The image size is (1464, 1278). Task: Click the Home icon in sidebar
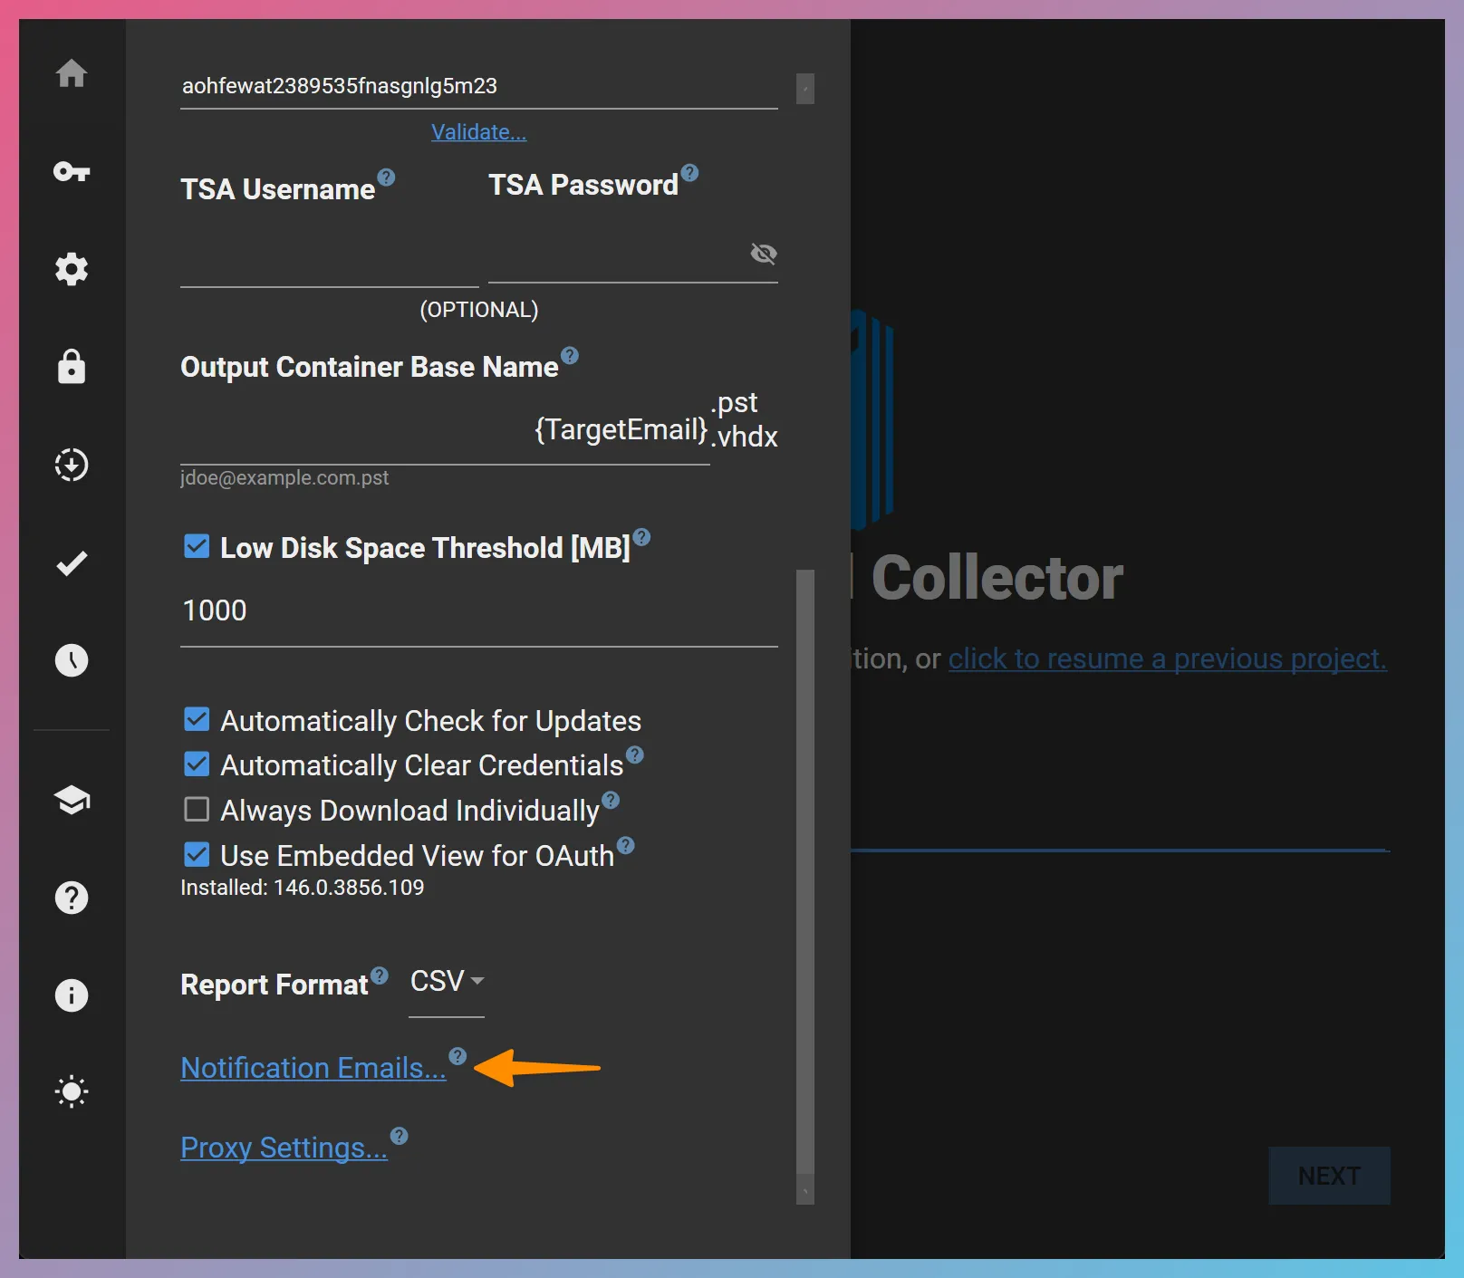click(x=72, y=73)
